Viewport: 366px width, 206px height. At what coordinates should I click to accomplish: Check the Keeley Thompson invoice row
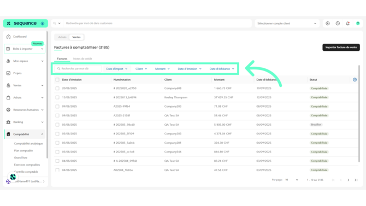pos(57,97)
